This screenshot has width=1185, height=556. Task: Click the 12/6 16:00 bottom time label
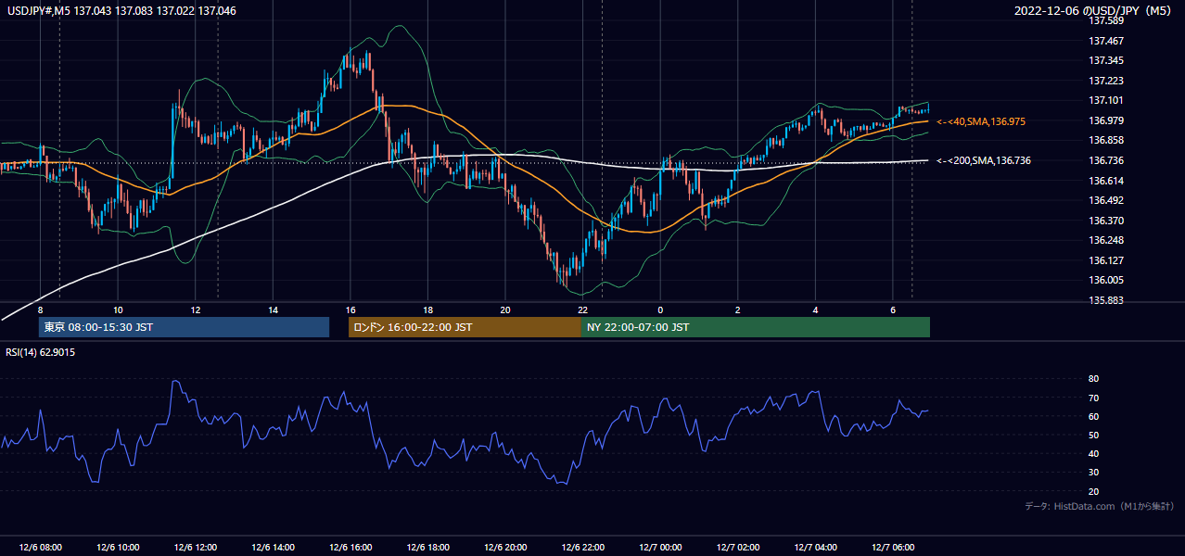(350, 548)
